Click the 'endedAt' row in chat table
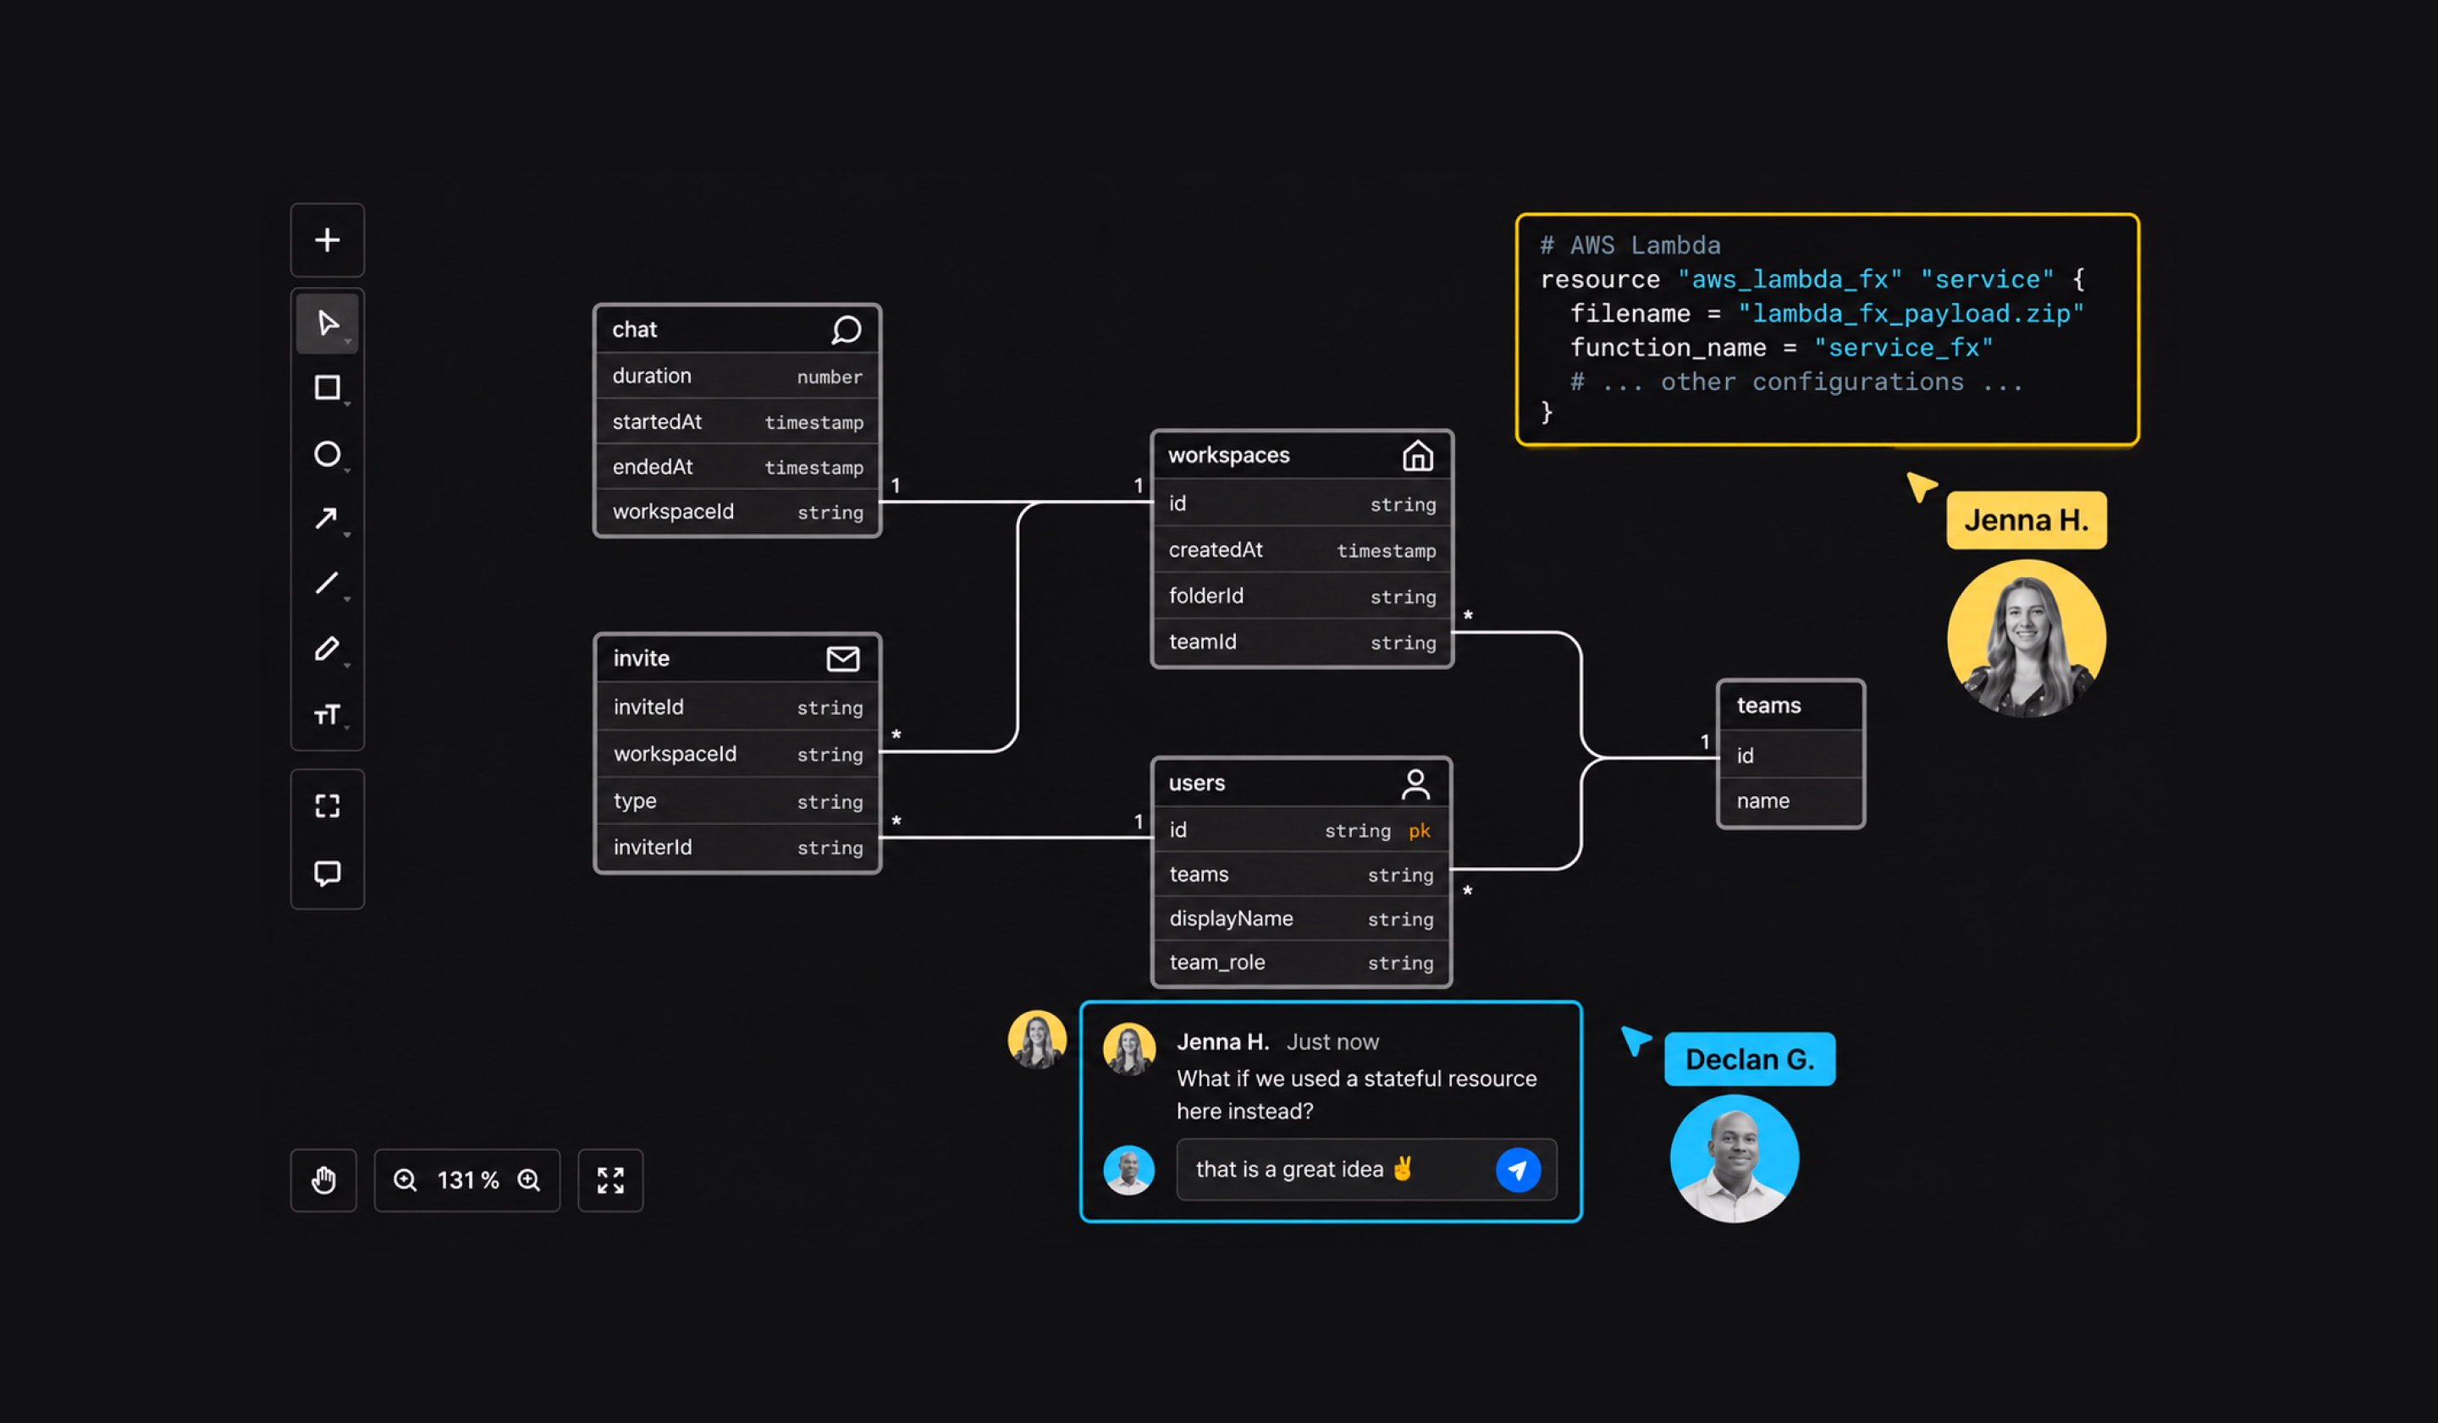The height and width of the screenshot is (1423, 2438). tap(737, 467)
